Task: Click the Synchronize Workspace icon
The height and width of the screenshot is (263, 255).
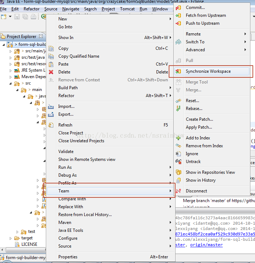Action: (x=178, y=71)
